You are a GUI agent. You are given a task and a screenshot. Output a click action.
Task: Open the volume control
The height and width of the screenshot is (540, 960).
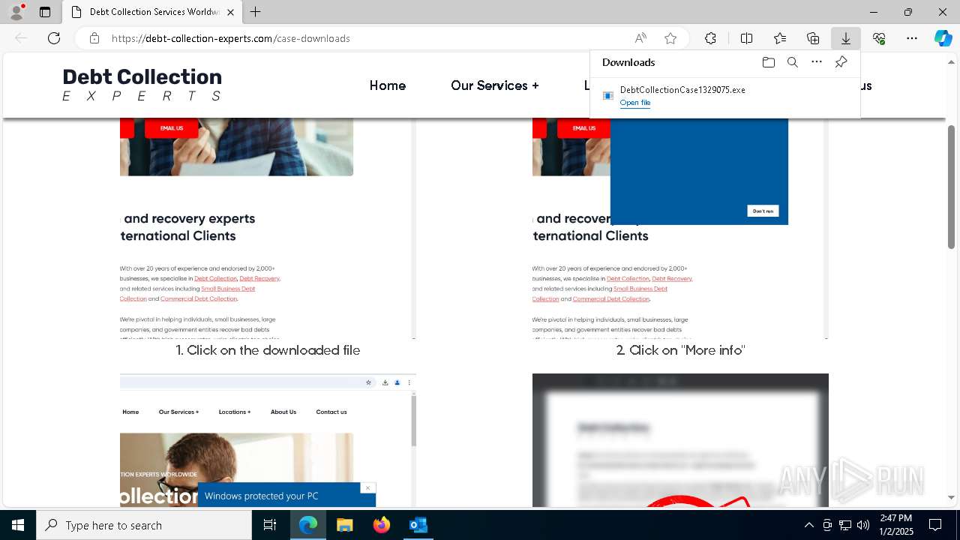863,525
